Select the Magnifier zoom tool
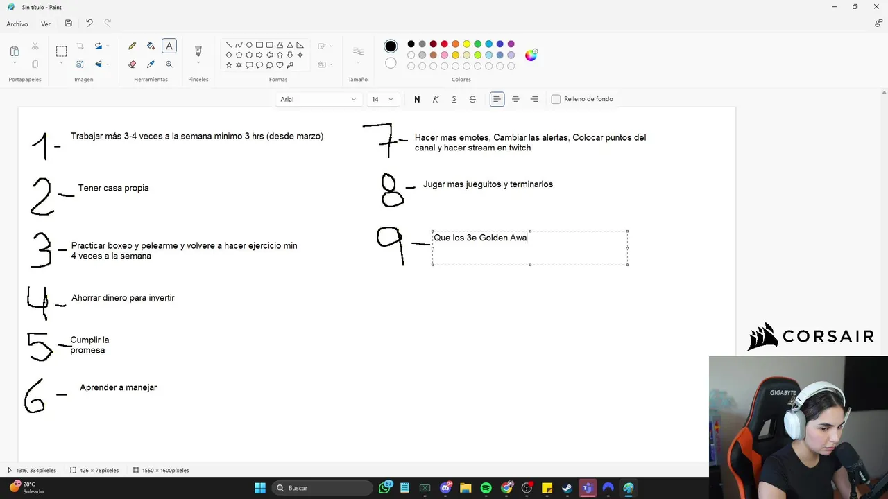 point(169,64)
